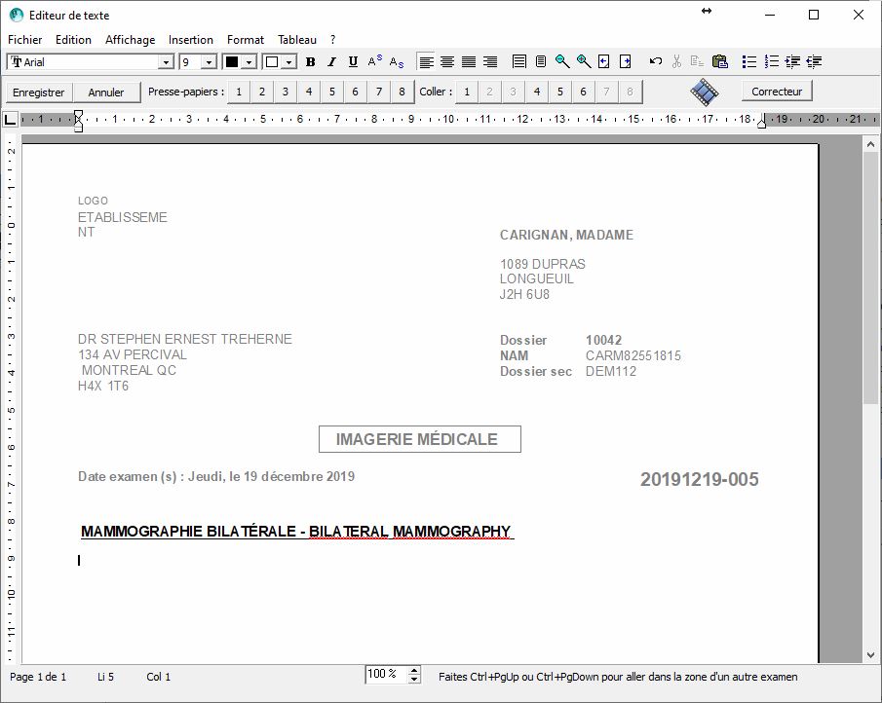
Task: Go to next page icon
Action: click(x=626, y=61)
